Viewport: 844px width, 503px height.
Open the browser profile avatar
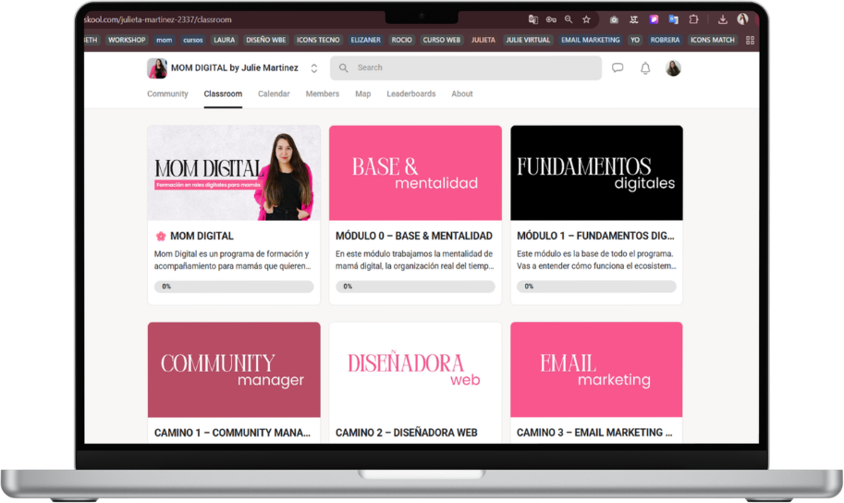coord(743,19)
